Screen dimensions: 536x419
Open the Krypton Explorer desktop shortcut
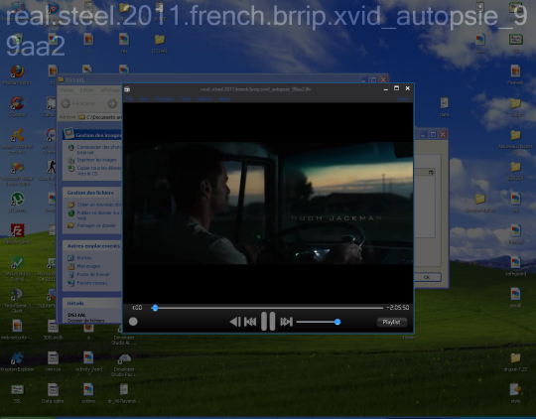[x=17, y=361]
